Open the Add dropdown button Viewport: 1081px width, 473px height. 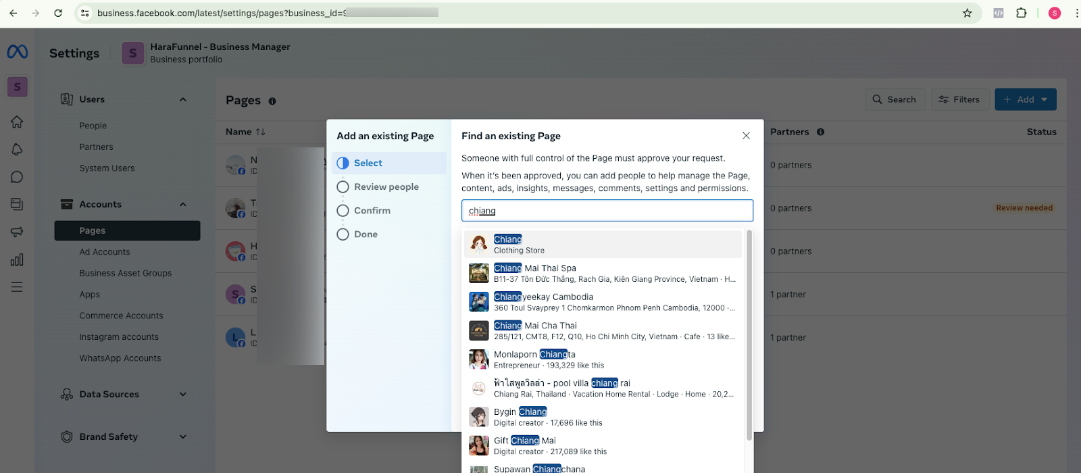pyautogui.click(x=1026, y=99)
